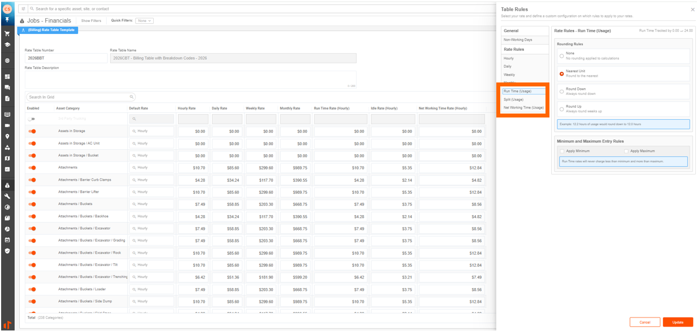Open Default Rate lookup for Assets in Storage

tap(151, 131)
